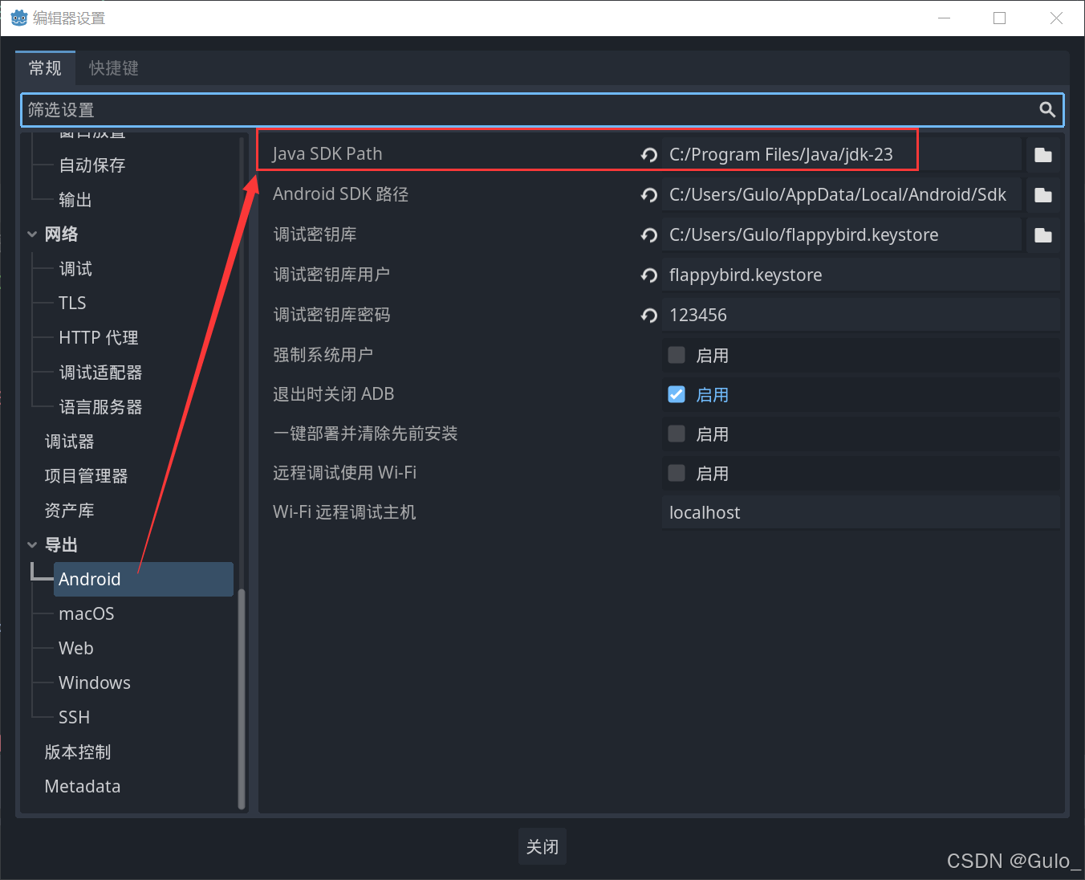Browse for 调试密钥库 file via folder icon
Image resolution: width=1085 pixels, height=880 pixels.
point(1042,234)
